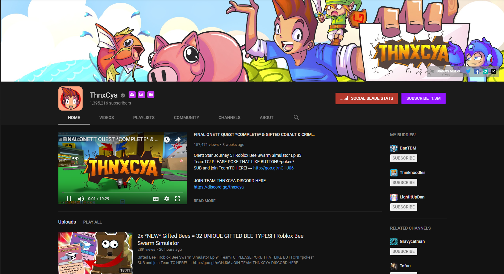This screenshot has height=274, width=504.
Task: Enter fullscreen on the featured video
Action: [x=178, y=199]
